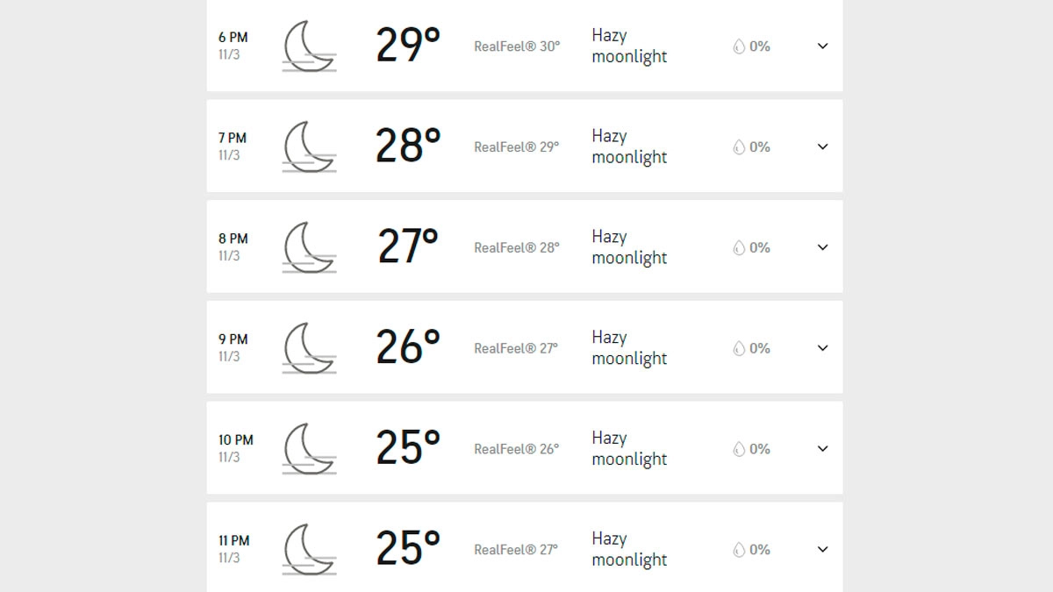The image size is (1053, 592).
Task: Show more details for the 10 PM row
Action: pos(822,449)
